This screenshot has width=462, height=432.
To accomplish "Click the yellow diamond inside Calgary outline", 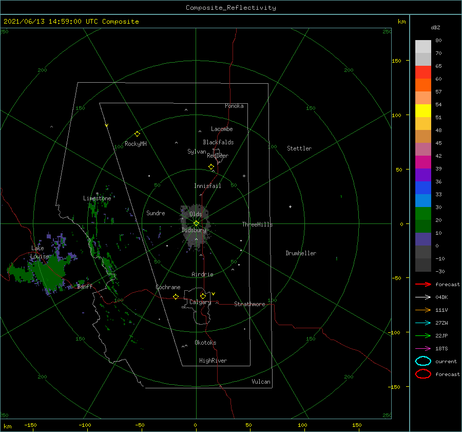I will pos(203,296).
